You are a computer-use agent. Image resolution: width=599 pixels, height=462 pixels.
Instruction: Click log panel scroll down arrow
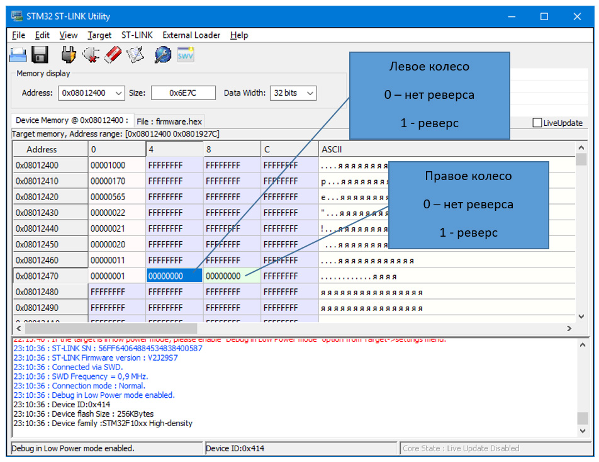(583, 431)
